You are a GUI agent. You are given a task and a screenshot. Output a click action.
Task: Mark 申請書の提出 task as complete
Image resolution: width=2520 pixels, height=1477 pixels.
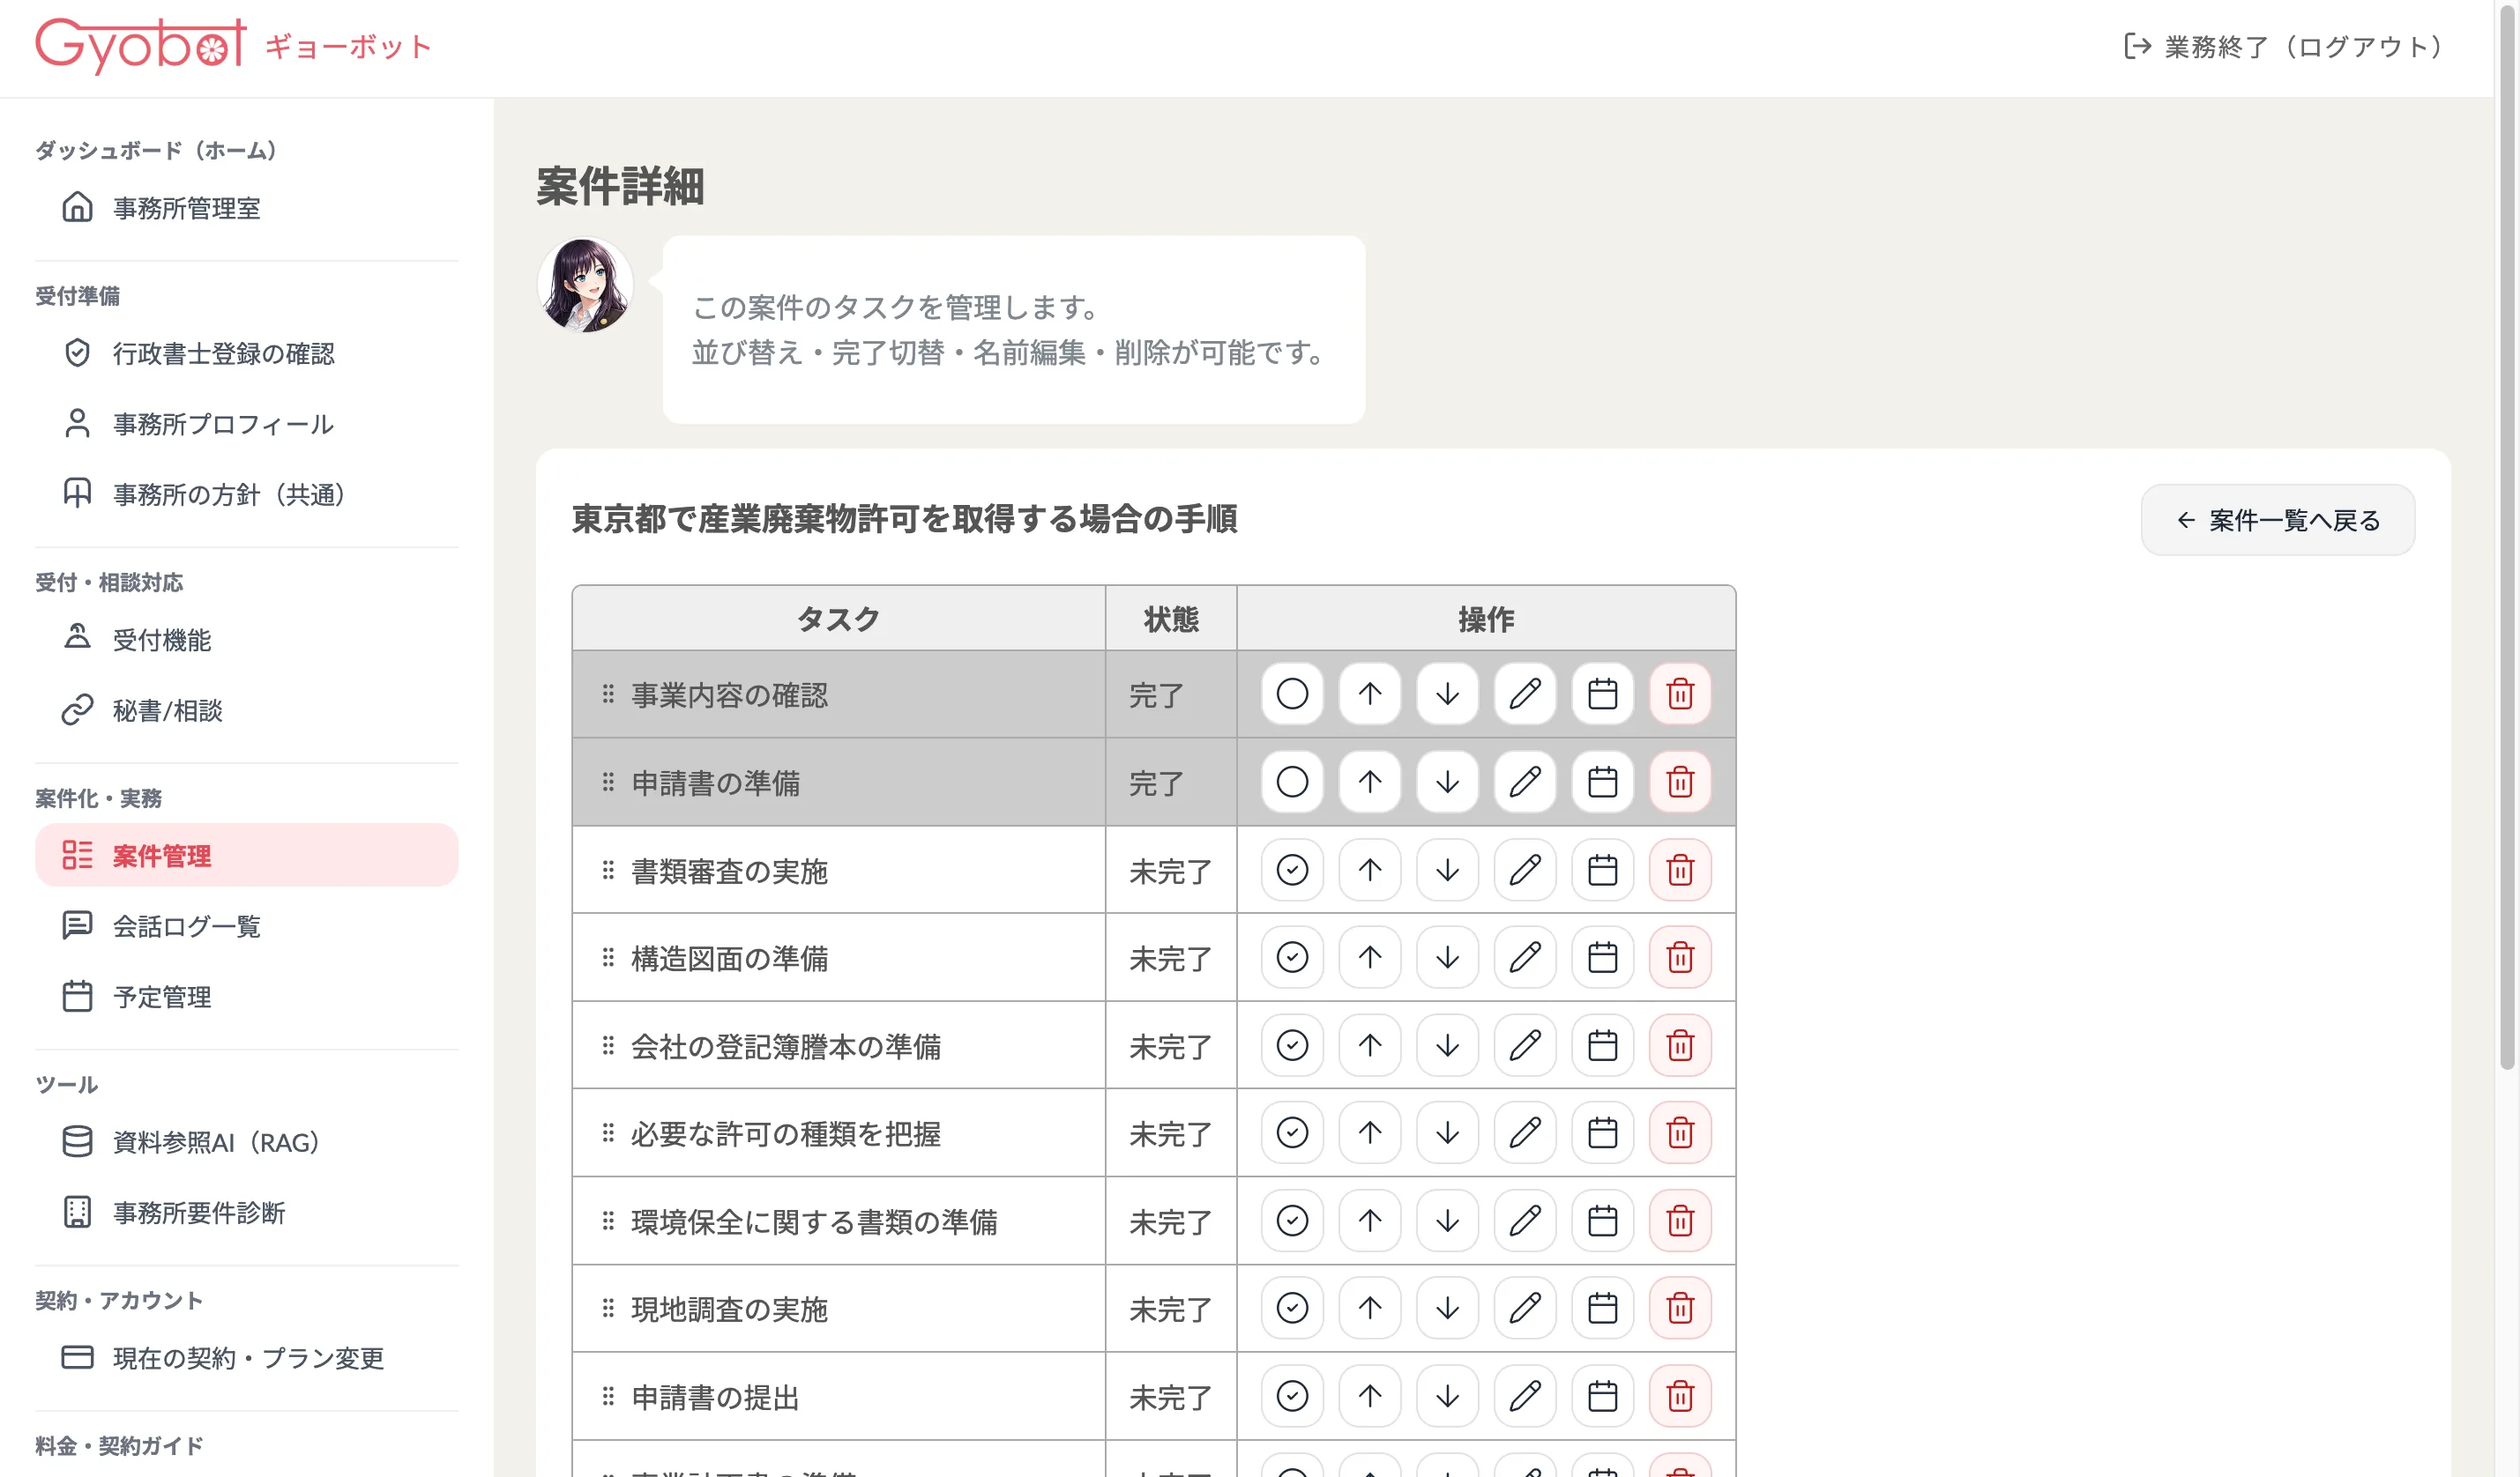coord(1292,1396)
